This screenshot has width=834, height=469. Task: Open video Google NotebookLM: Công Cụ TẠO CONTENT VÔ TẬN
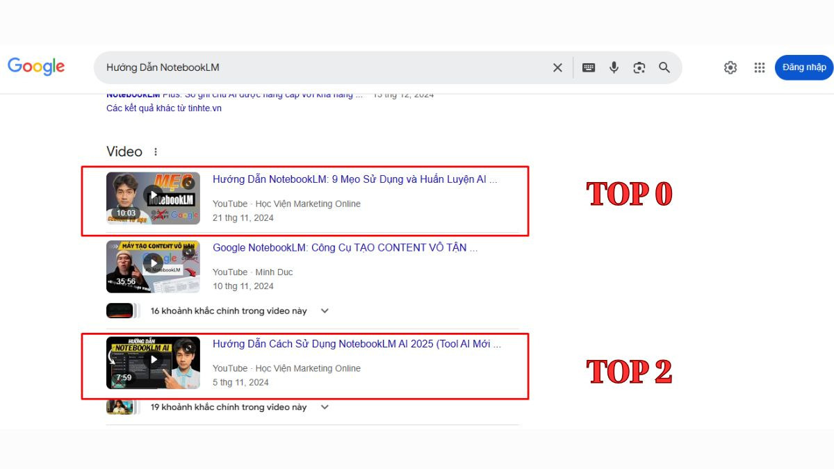pos(345,247)
